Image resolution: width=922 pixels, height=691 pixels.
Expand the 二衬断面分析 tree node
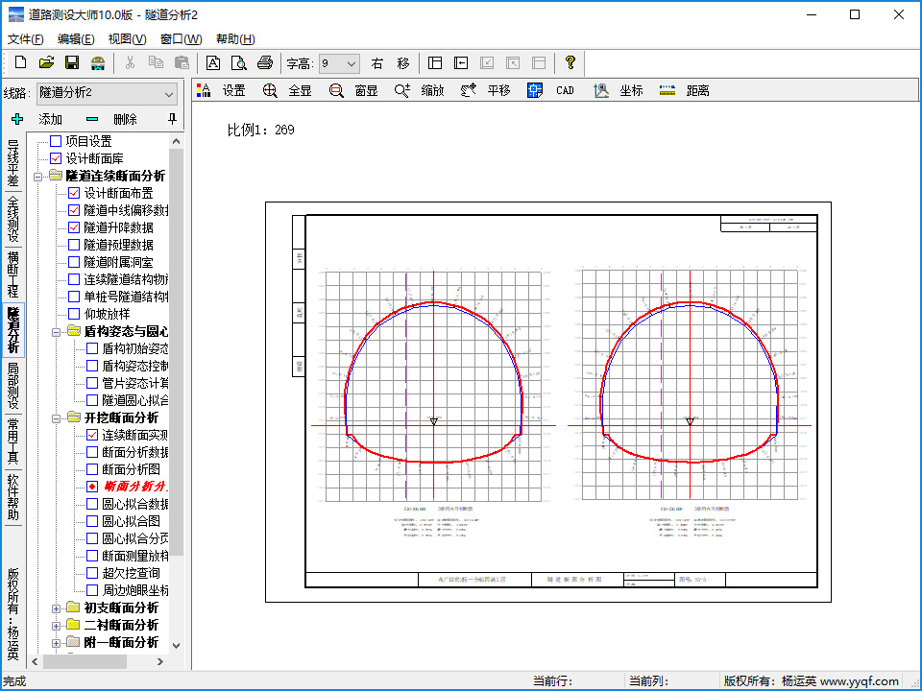point(57,626)
